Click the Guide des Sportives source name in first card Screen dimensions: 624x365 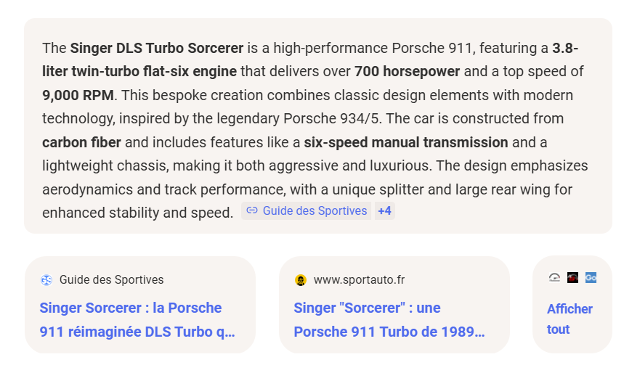click(x=111, y=280)
